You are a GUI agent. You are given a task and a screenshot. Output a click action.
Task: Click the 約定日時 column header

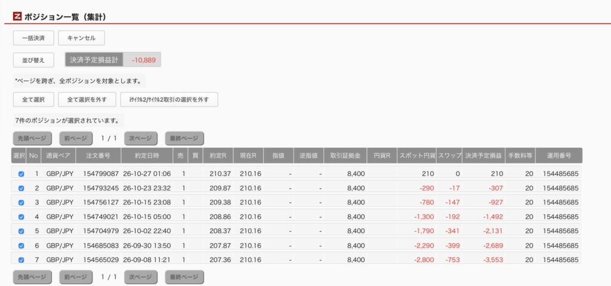147,156
